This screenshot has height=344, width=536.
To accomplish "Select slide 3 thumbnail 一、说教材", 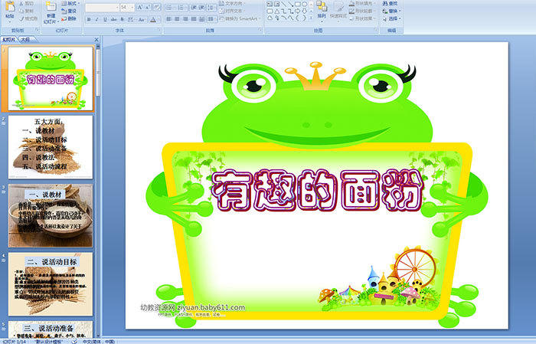I will click(x=51, y=215).
